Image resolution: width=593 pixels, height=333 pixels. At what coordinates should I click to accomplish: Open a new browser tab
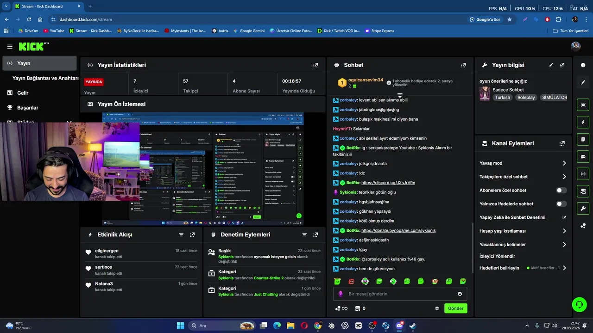click(90, 6)
